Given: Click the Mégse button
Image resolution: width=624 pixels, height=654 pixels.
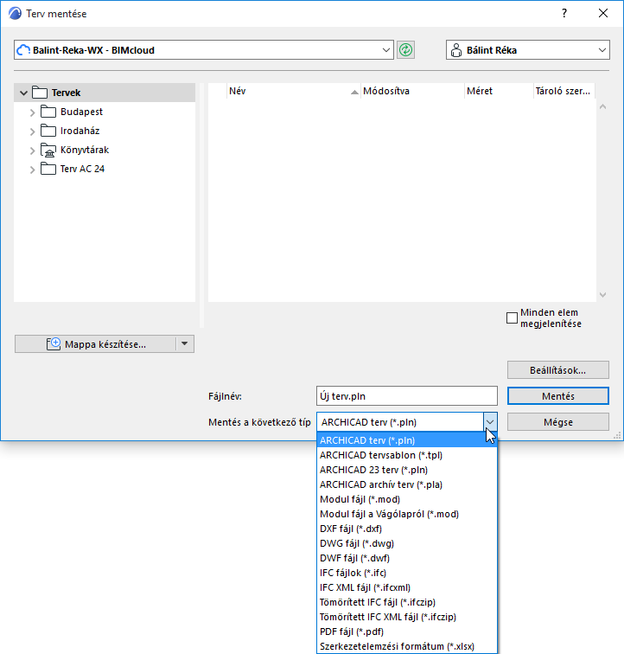Looking at the screenshot, I should [557, 421].
